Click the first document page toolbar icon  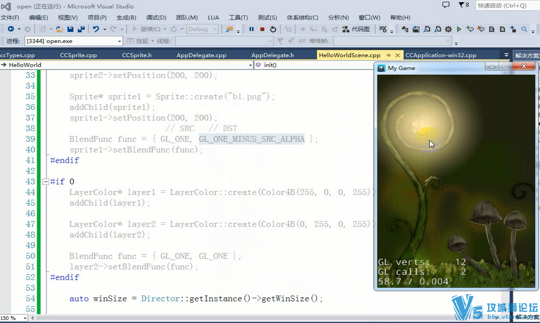coord(492,29)
